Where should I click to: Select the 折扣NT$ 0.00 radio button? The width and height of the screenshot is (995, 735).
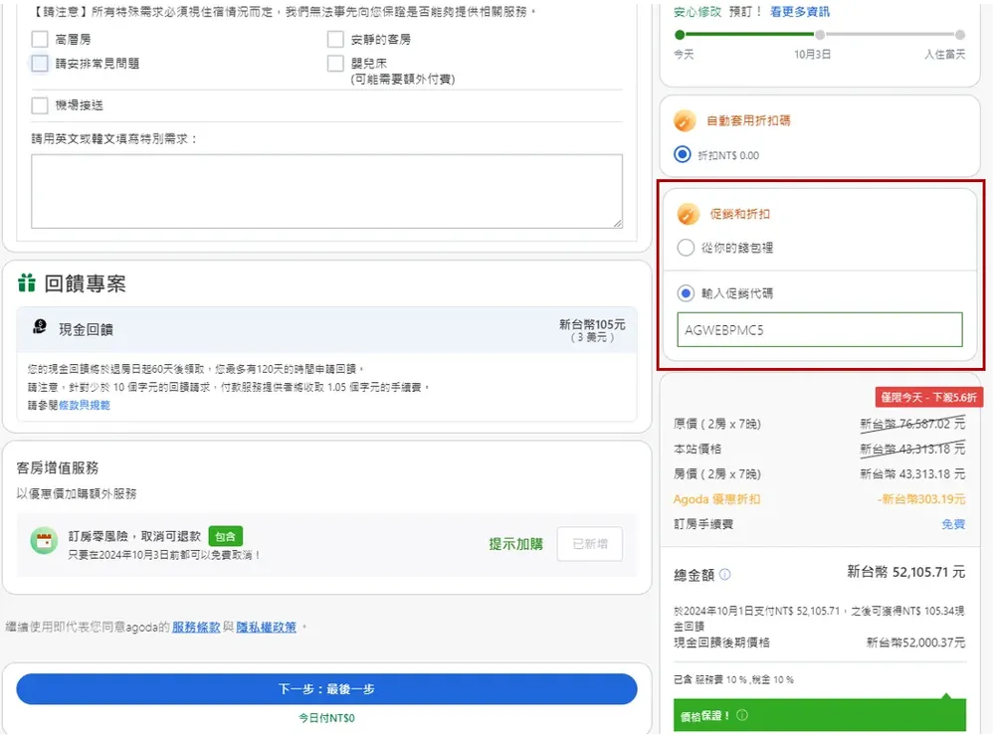point(683,155)
